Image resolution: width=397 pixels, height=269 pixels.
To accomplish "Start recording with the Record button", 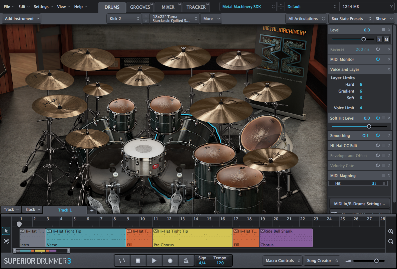I will tap(170, 261).
